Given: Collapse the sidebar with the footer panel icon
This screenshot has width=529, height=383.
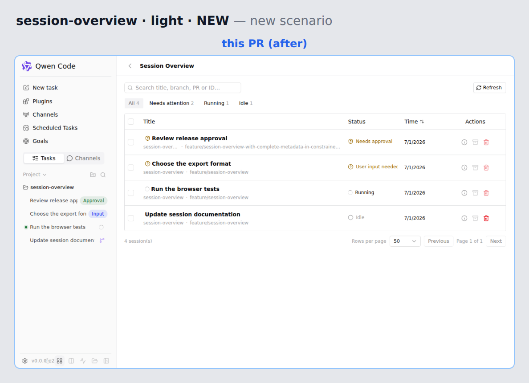Looking at the screenshot, I should [x=106, y=361].
